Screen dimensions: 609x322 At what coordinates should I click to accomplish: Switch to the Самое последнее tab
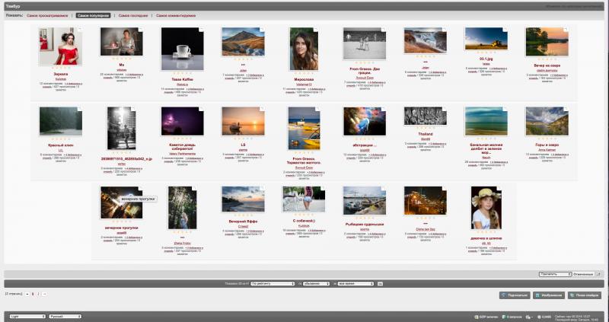[x=133, y=15]
